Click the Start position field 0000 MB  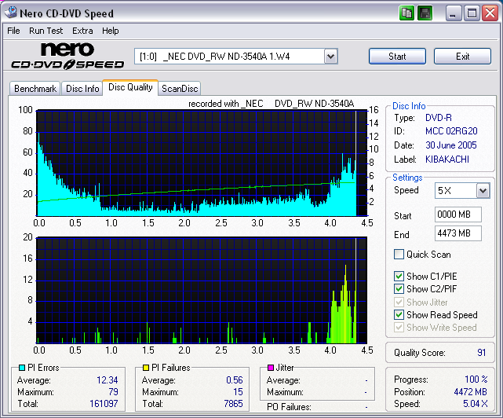click(458, 214)
